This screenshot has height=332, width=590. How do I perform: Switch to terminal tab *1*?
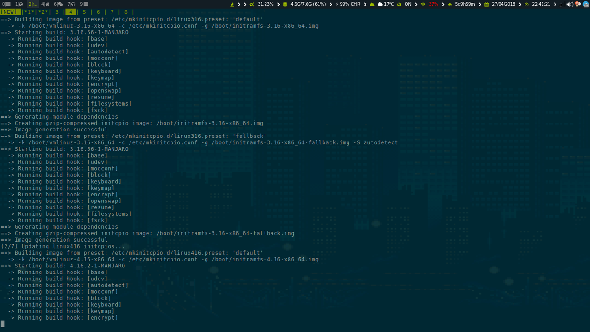pyautogui.click(x=29, y=12)
